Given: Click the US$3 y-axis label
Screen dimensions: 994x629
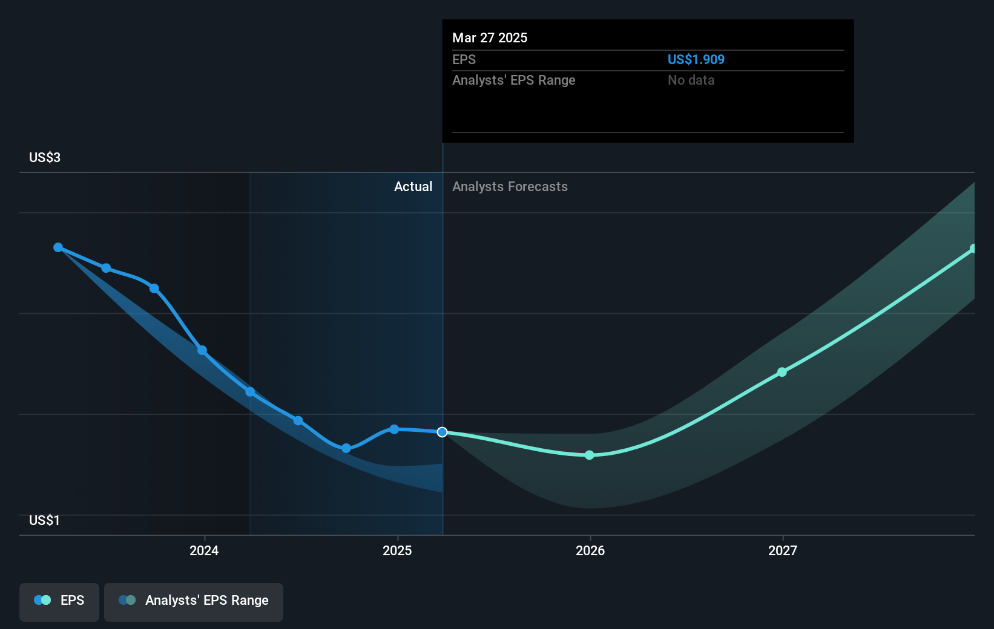Looking at the screenshot, I should pos(45,157).
